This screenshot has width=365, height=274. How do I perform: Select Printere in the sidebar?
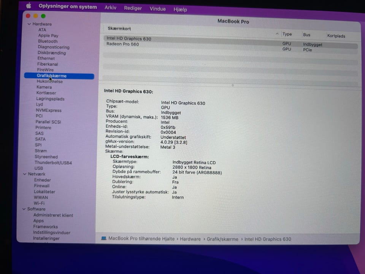pos(43,128)
